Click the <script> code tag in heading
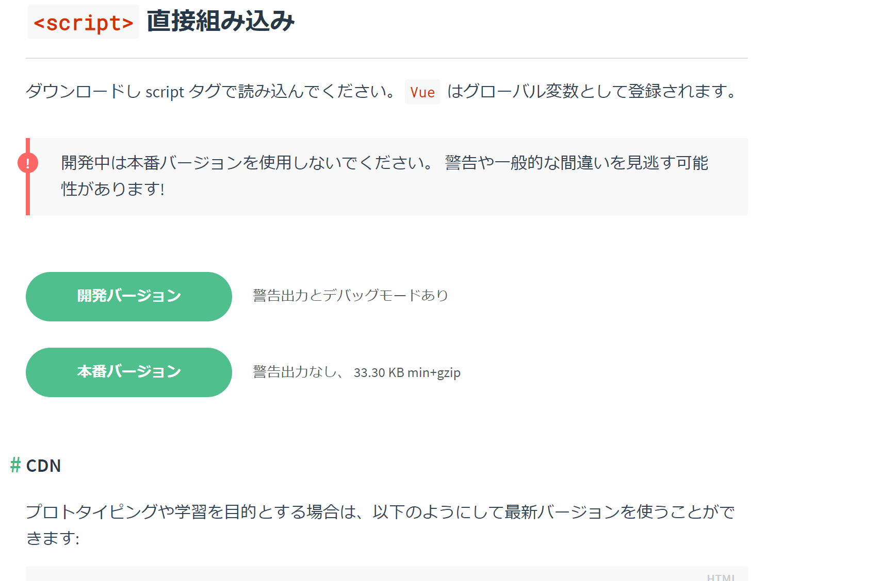 coord(84,23)
